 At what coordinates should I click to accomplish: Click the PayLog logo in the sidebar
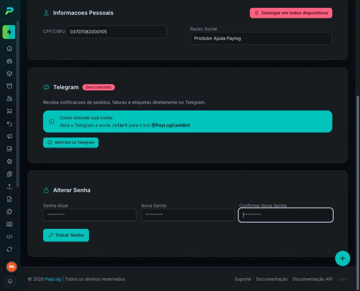[10, 10]
